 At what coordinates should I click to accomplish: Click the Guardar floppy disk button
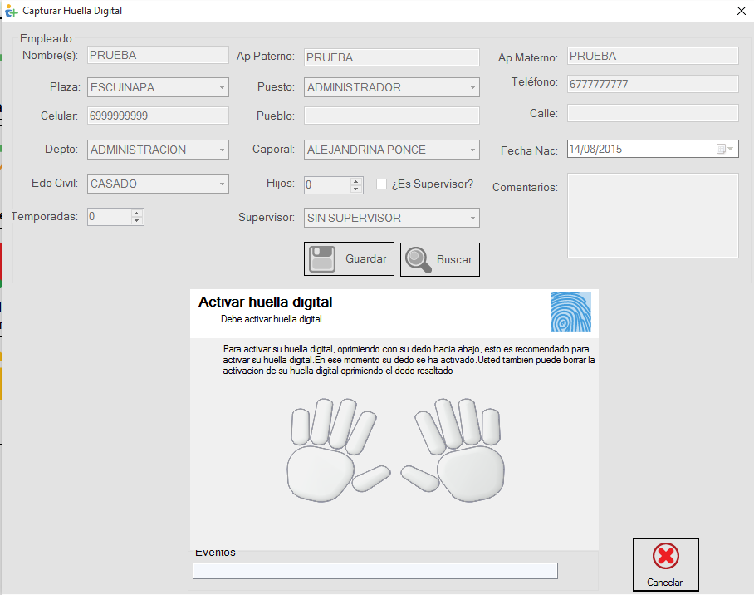pos(348,259)
